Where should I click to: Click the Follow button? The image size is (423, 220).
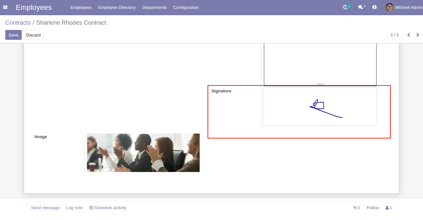pyautogui.click(x=373, y=208)
